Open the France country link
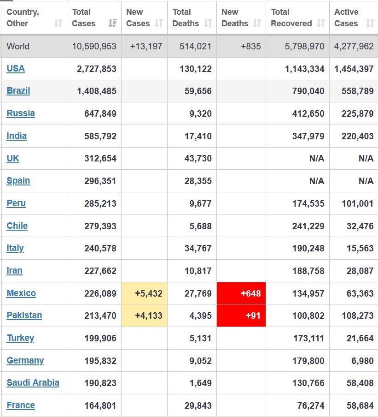This screenshot has height=417, width=378. pos(21,405)
